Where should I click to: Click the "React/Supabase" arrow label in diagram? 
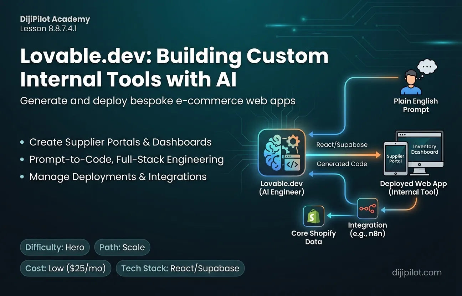click(x=342, y=145)
